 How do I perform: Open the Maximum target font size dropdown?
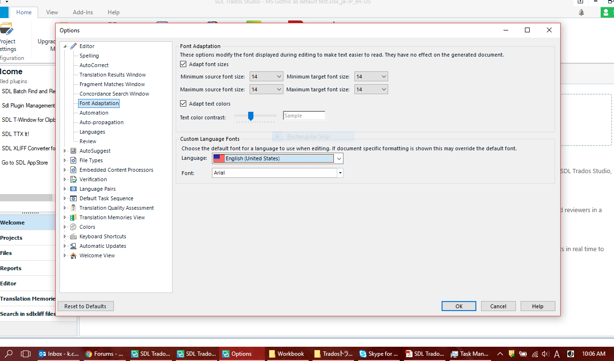383,89
